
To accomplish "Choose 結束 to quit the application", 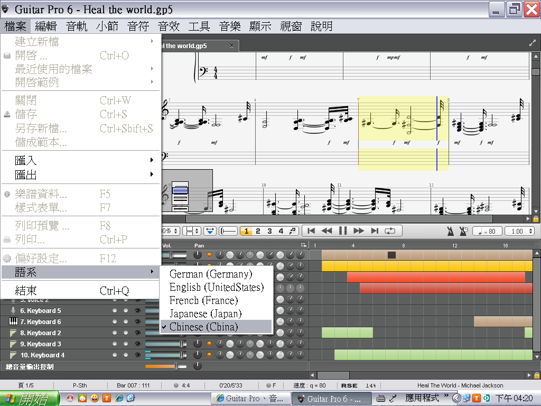I will [x=81, y=291].
